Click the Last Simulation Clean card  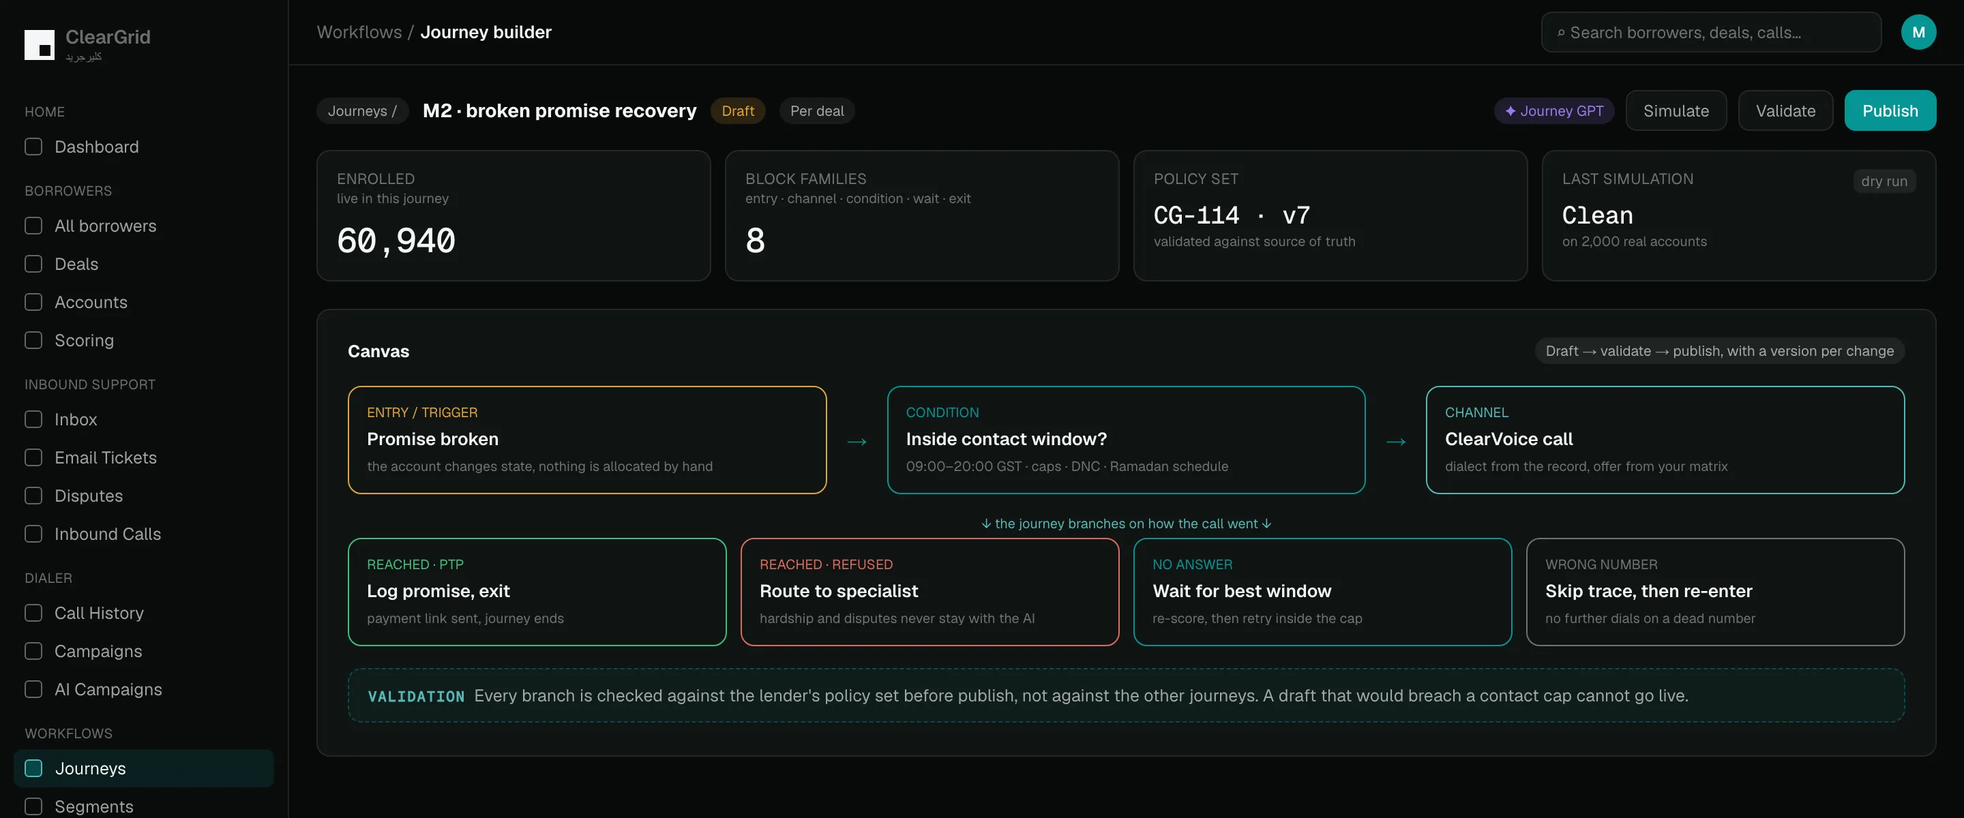1738,215
